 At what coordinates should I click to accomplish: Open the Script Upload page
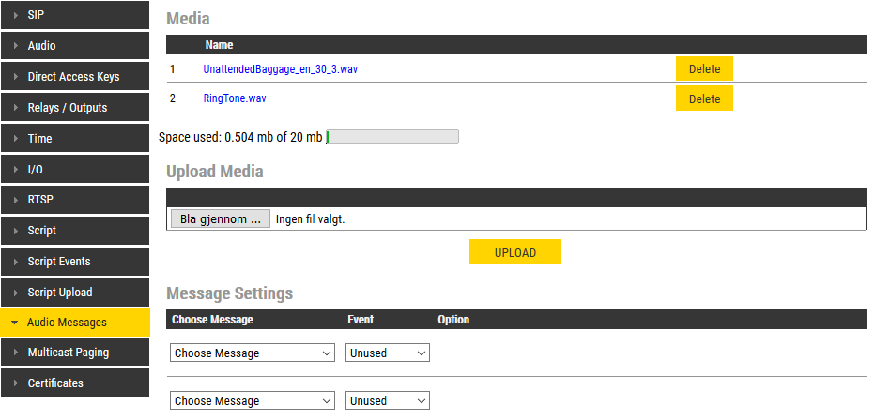coord(60,292)
